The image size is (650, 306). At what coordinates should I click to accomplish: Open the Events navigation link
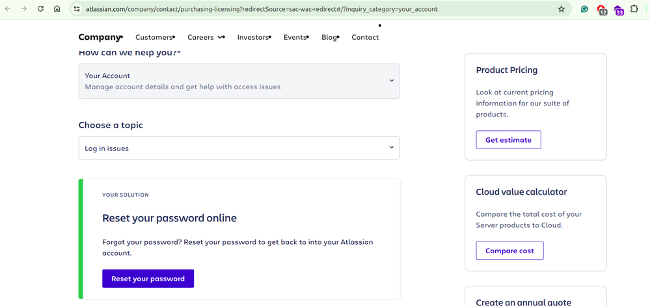295,37
